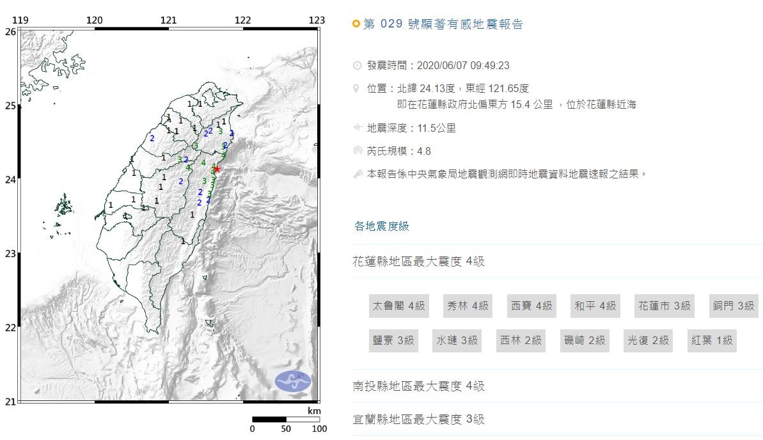Image resolution: width=763 pixels, height=440 pixels.
Task: Click the clock icon beside 發震時間
Action: [357, 66]
